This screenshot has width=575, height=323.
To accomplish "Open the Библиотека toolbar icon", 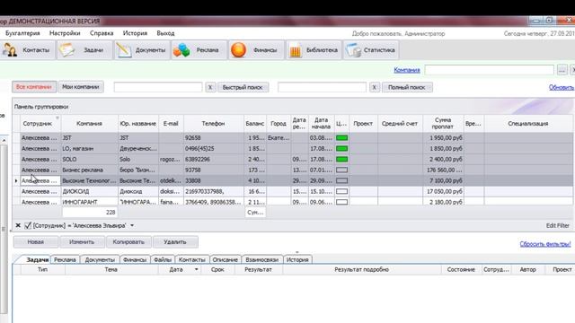I will [x=296, y=50].
